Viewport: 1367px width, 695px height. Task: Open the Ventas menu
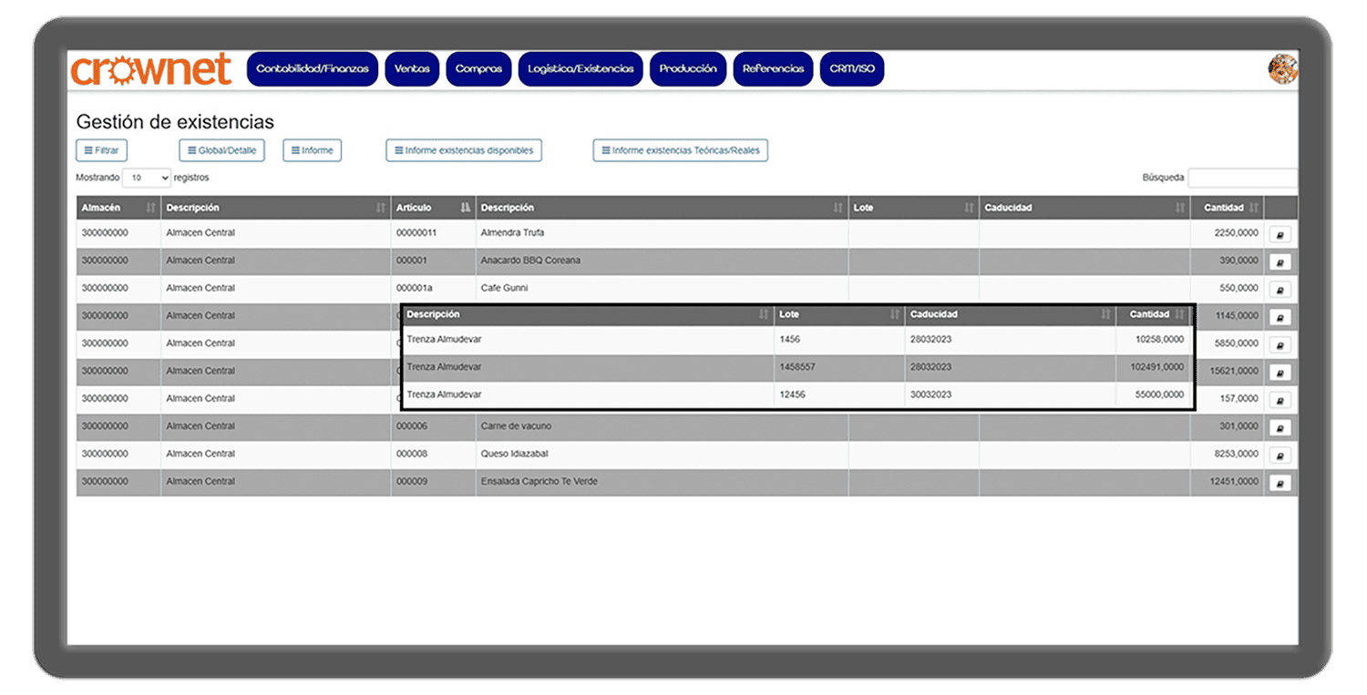pos(412,69)
